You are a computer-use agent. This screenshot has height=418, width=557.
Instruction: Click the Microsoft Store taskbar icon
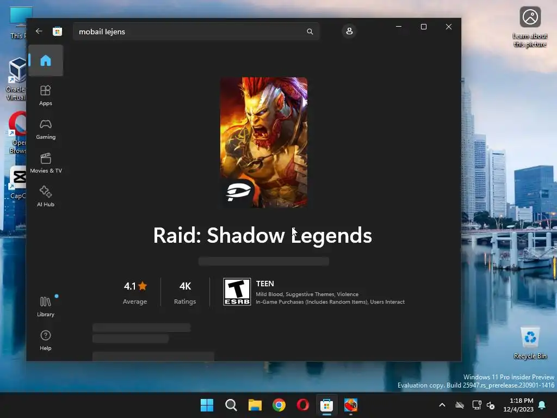(326, 405)
